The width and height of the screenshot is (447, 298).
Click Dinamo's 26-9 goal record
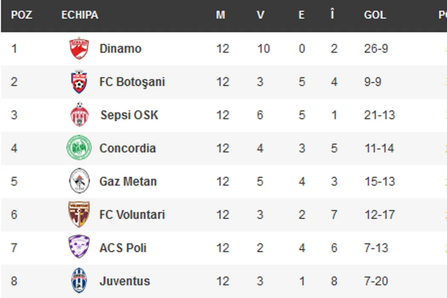click(376, 49)
